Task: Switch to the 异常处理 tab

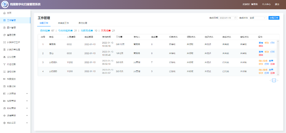Action: point(83,23)
